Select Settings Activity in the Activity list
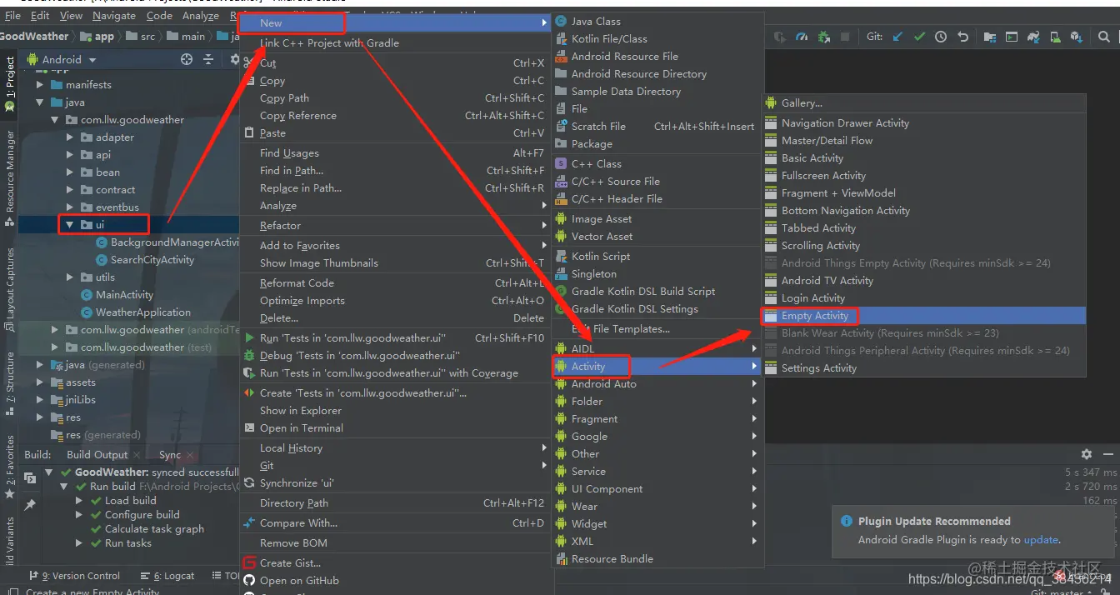Image resolution: width=1120 pixels, height=595 pixels. click(x=923, y=368)
